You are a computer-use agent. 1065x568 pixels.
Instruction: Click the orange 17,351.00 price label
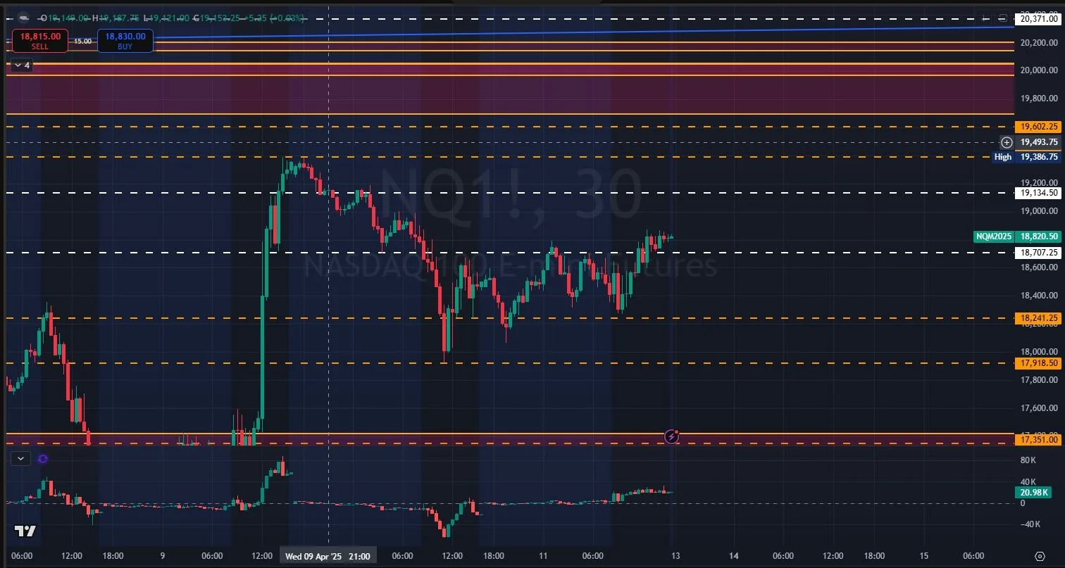(x=1038, y=440)
